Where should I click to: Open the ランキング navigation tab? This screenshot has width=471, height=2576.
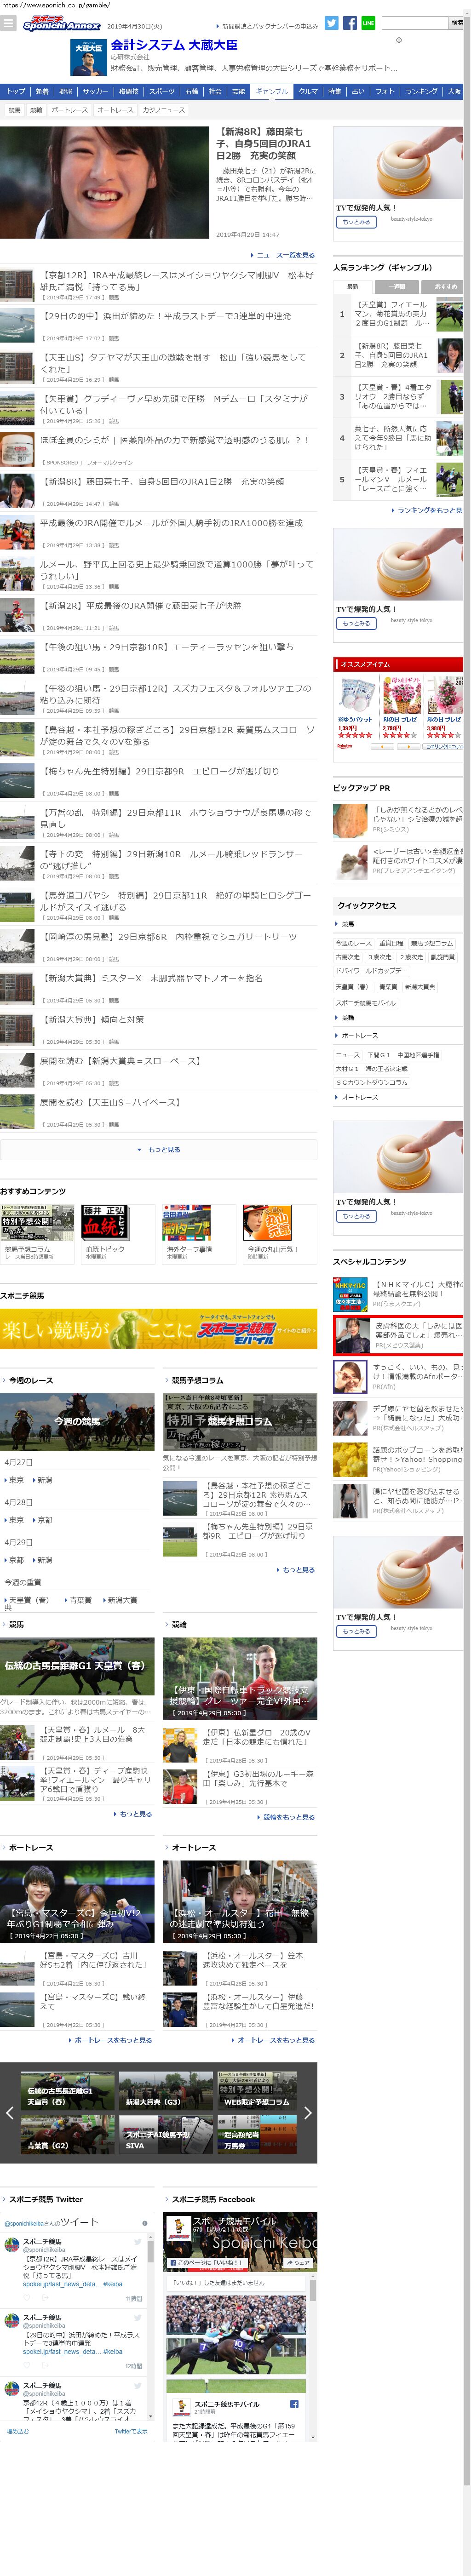coord(421,91)
